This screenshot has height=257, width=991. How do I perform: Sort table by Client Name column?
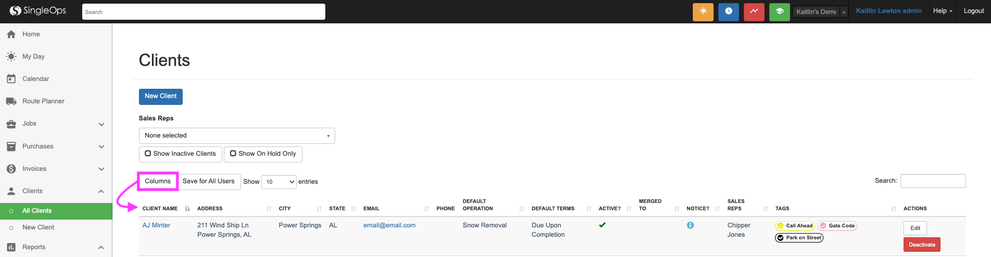click(x=160, y=209)
